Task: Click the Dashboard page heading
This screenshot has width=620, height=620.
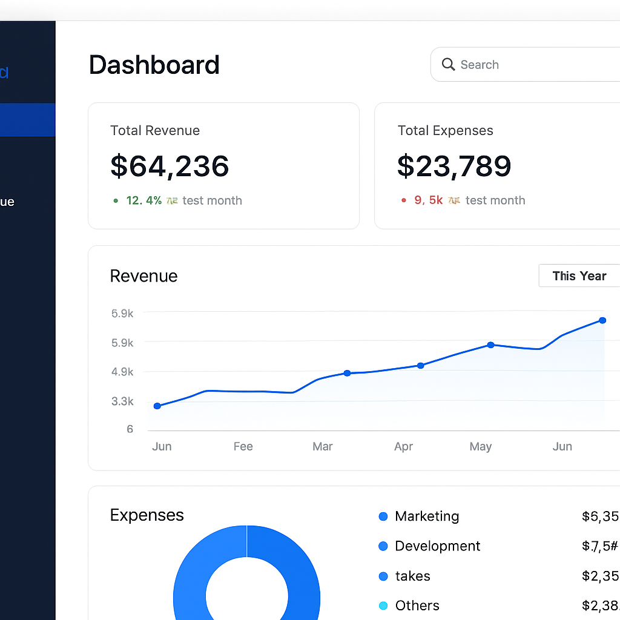Action: [x=154, y=65]
